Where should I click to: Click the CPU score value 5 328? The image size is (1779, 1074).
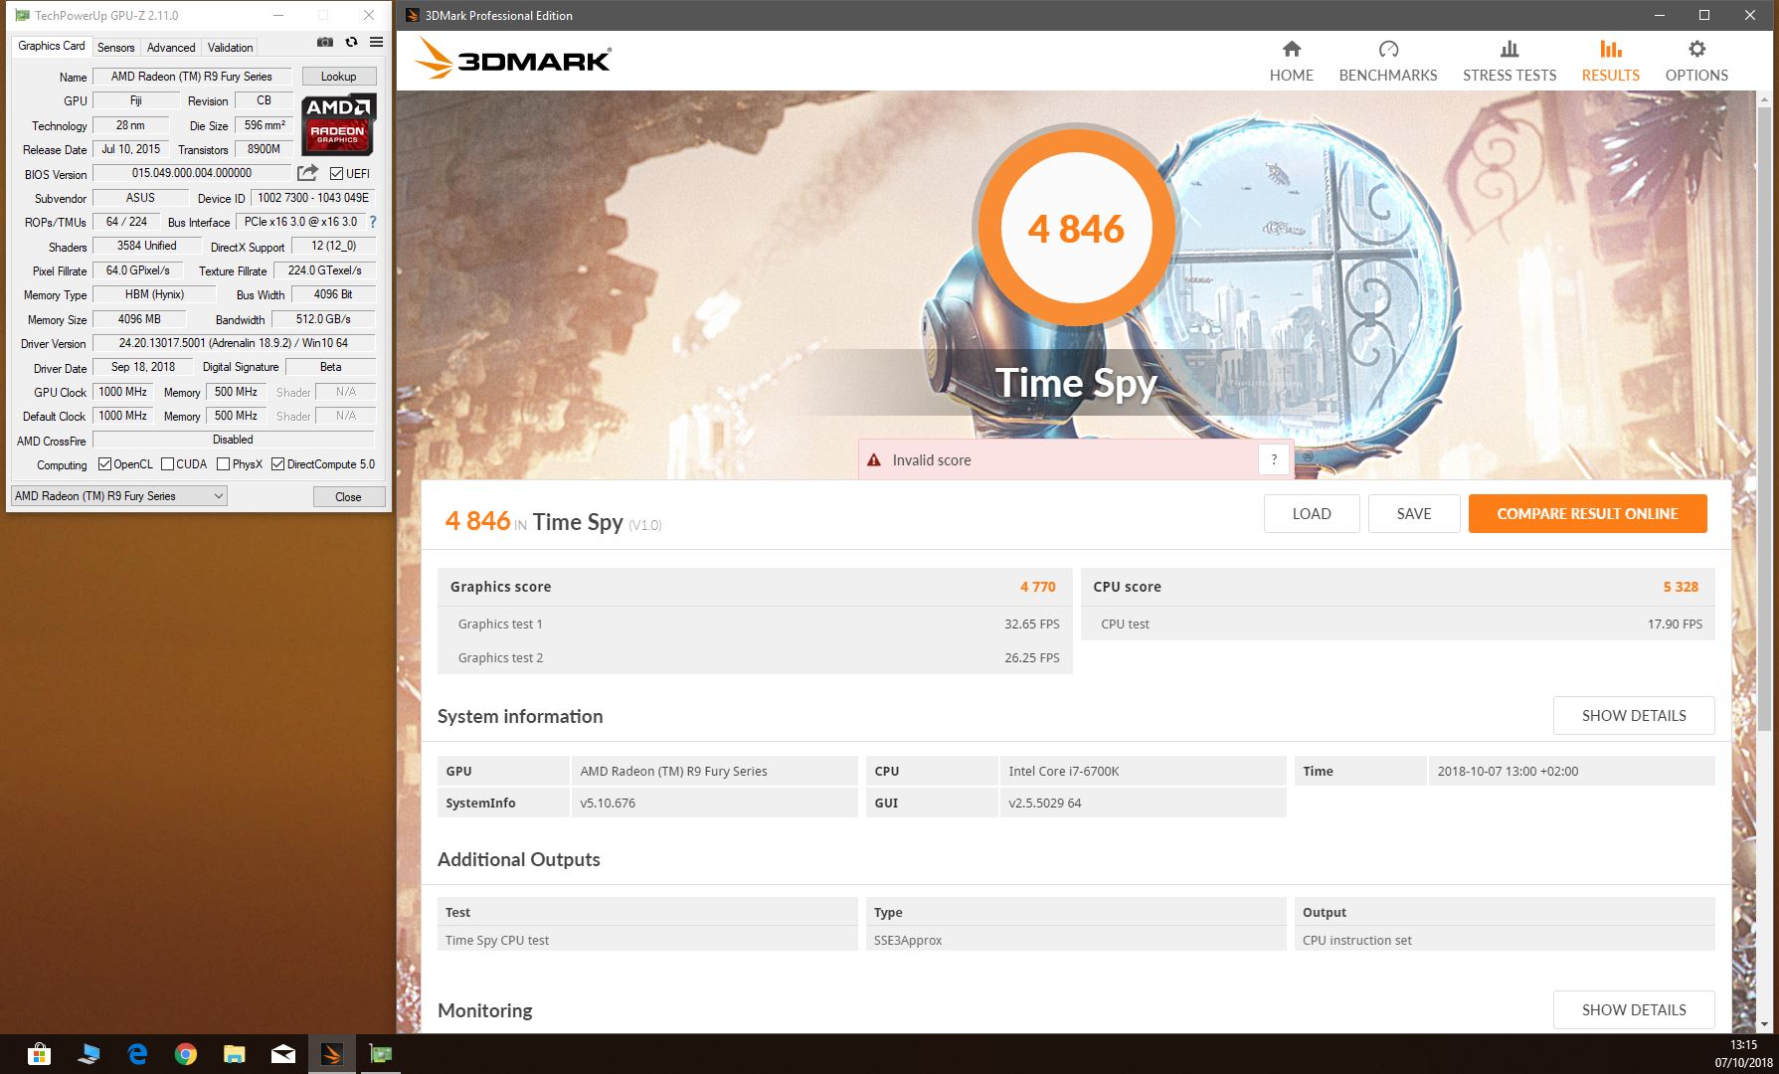[x=1681, y=587]
